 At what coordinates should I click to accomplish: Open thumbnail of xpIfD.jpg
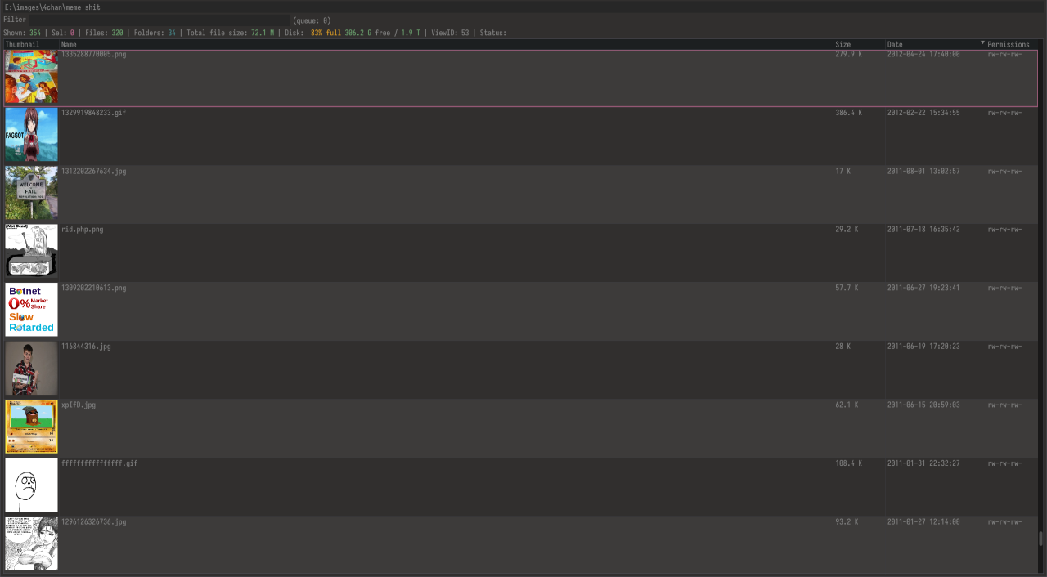click(x=32, y=427)
